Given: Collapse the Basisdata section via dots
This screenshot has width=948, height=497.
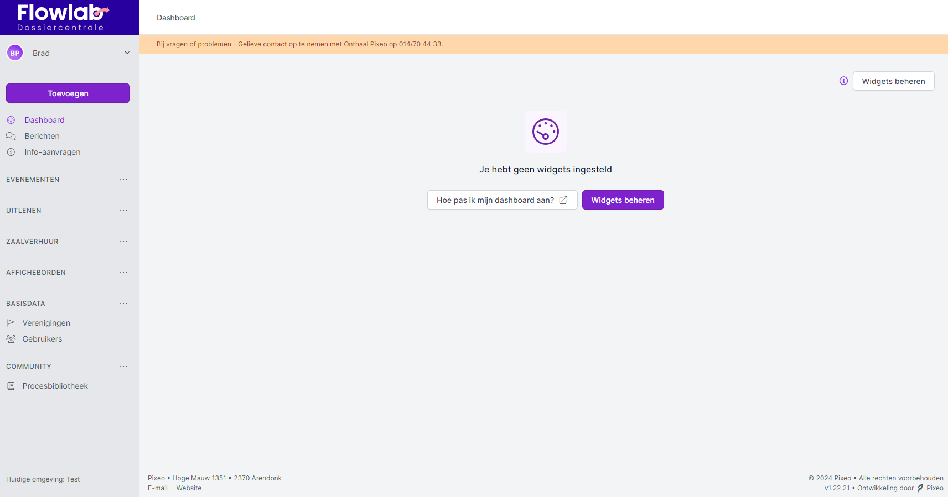Looking at the screenshot, I should tap(123, 304).
